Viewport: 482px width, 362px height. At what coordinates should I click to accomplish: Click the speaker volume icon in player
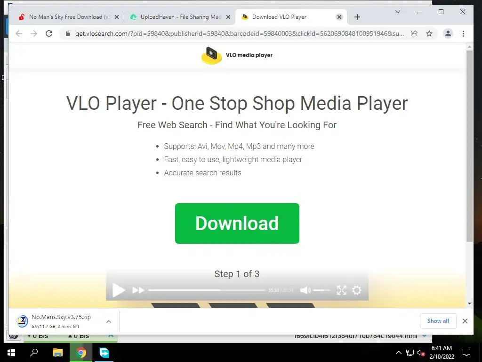tap(305, 290)
